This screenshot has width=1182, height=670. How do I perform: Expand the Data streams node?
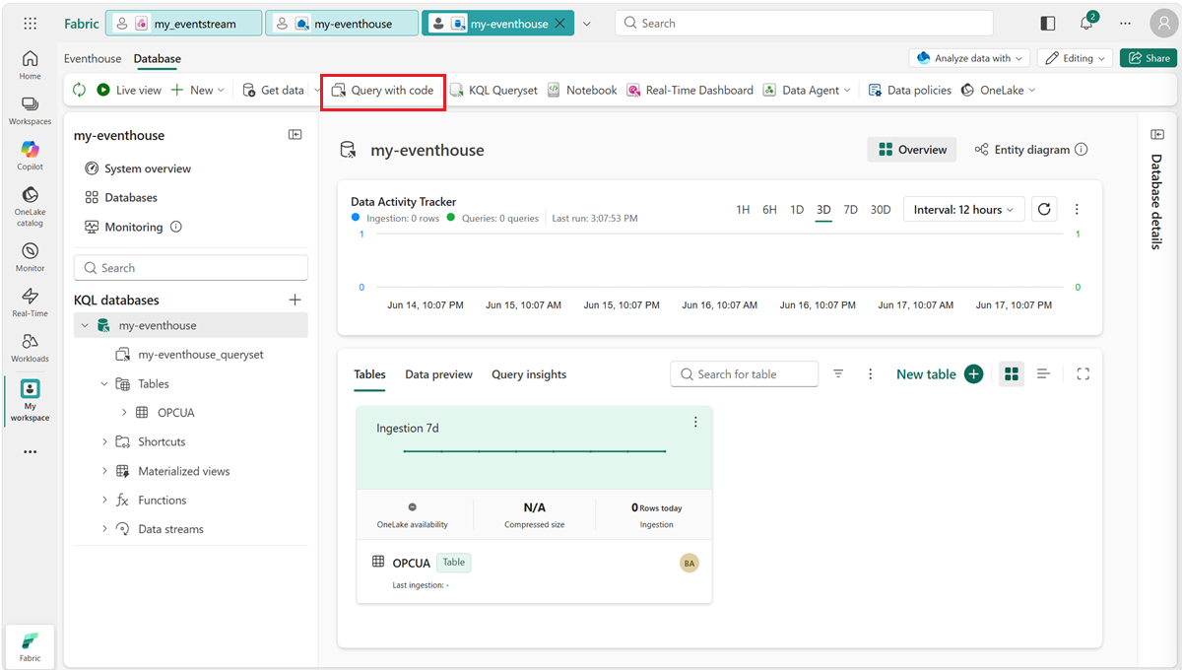coord(104,529)
